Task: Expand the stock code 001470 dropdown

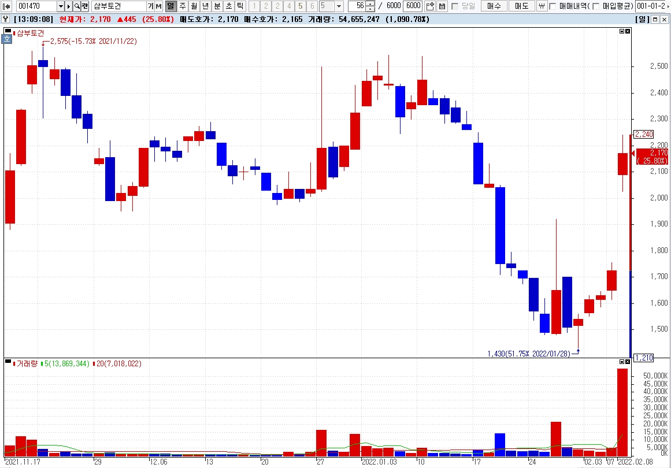Action: pos(60,6)
